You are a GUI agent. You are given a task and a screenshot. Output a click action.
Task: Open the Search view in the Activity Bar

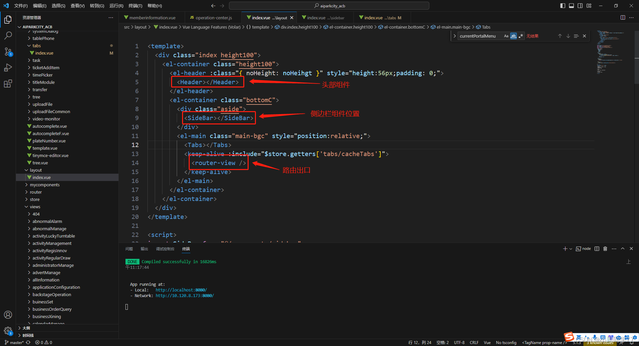(x=8, y=35)
